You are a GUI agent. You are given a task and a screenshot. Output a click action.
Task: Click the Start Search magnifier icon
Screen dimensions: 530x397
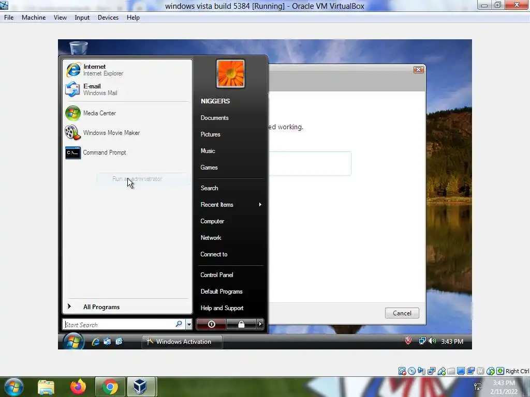[x=179, y=324]
